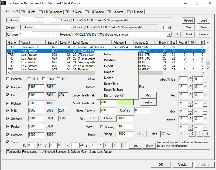The image size is (216, 170).
Task: Click the top Max button beside Write
Action: 188,27
